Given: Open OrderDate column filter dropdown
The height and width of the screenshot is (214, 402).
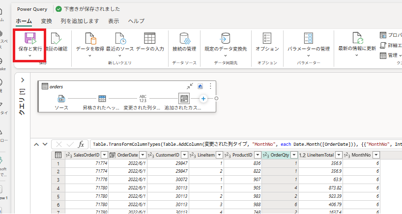Looking at the screenshot, I should 143,155.
